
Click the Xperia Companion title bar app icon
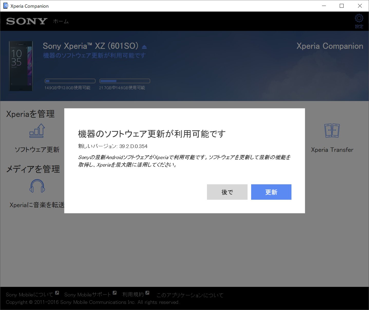point(6,6)
